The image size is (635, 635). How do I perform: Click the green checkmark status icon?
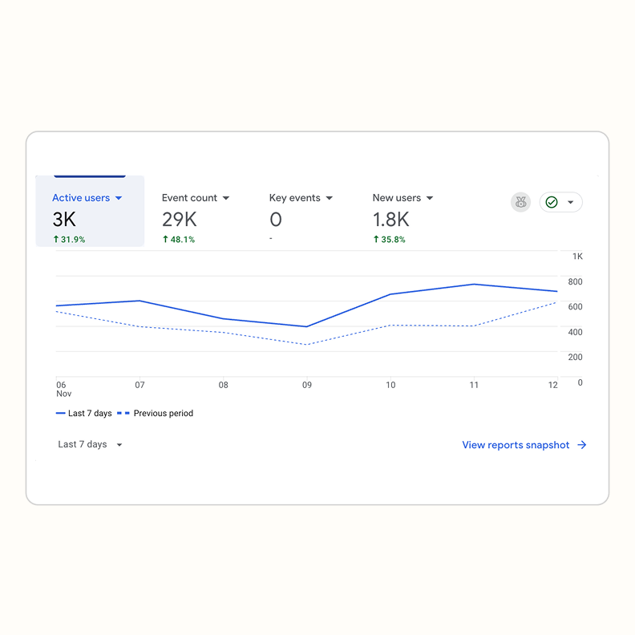[552, 203]
